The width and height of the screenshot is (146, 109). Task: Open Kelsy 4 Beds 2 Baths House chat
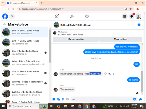[x=25, y=63]
